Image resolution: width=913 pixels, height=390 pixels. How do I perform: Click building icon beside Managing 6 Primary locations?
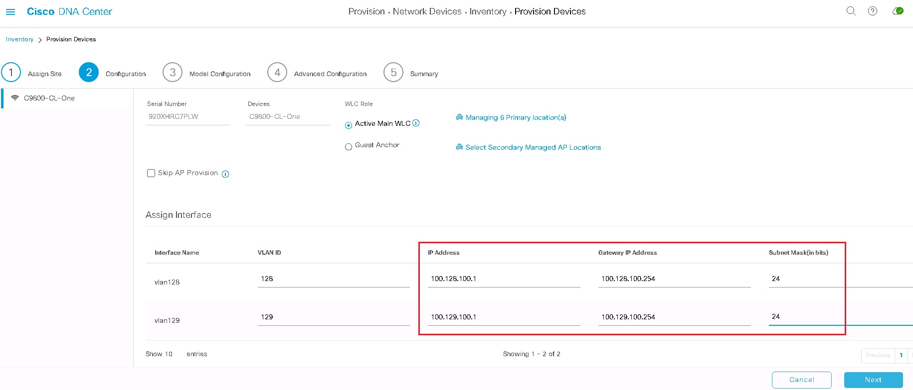[x=460, y=117]
